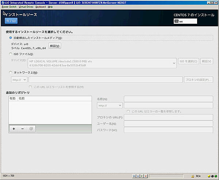
Task: Select the 自動検出したインストールメディア radio button
Action: pyautogui.click(x=11, y=38)
